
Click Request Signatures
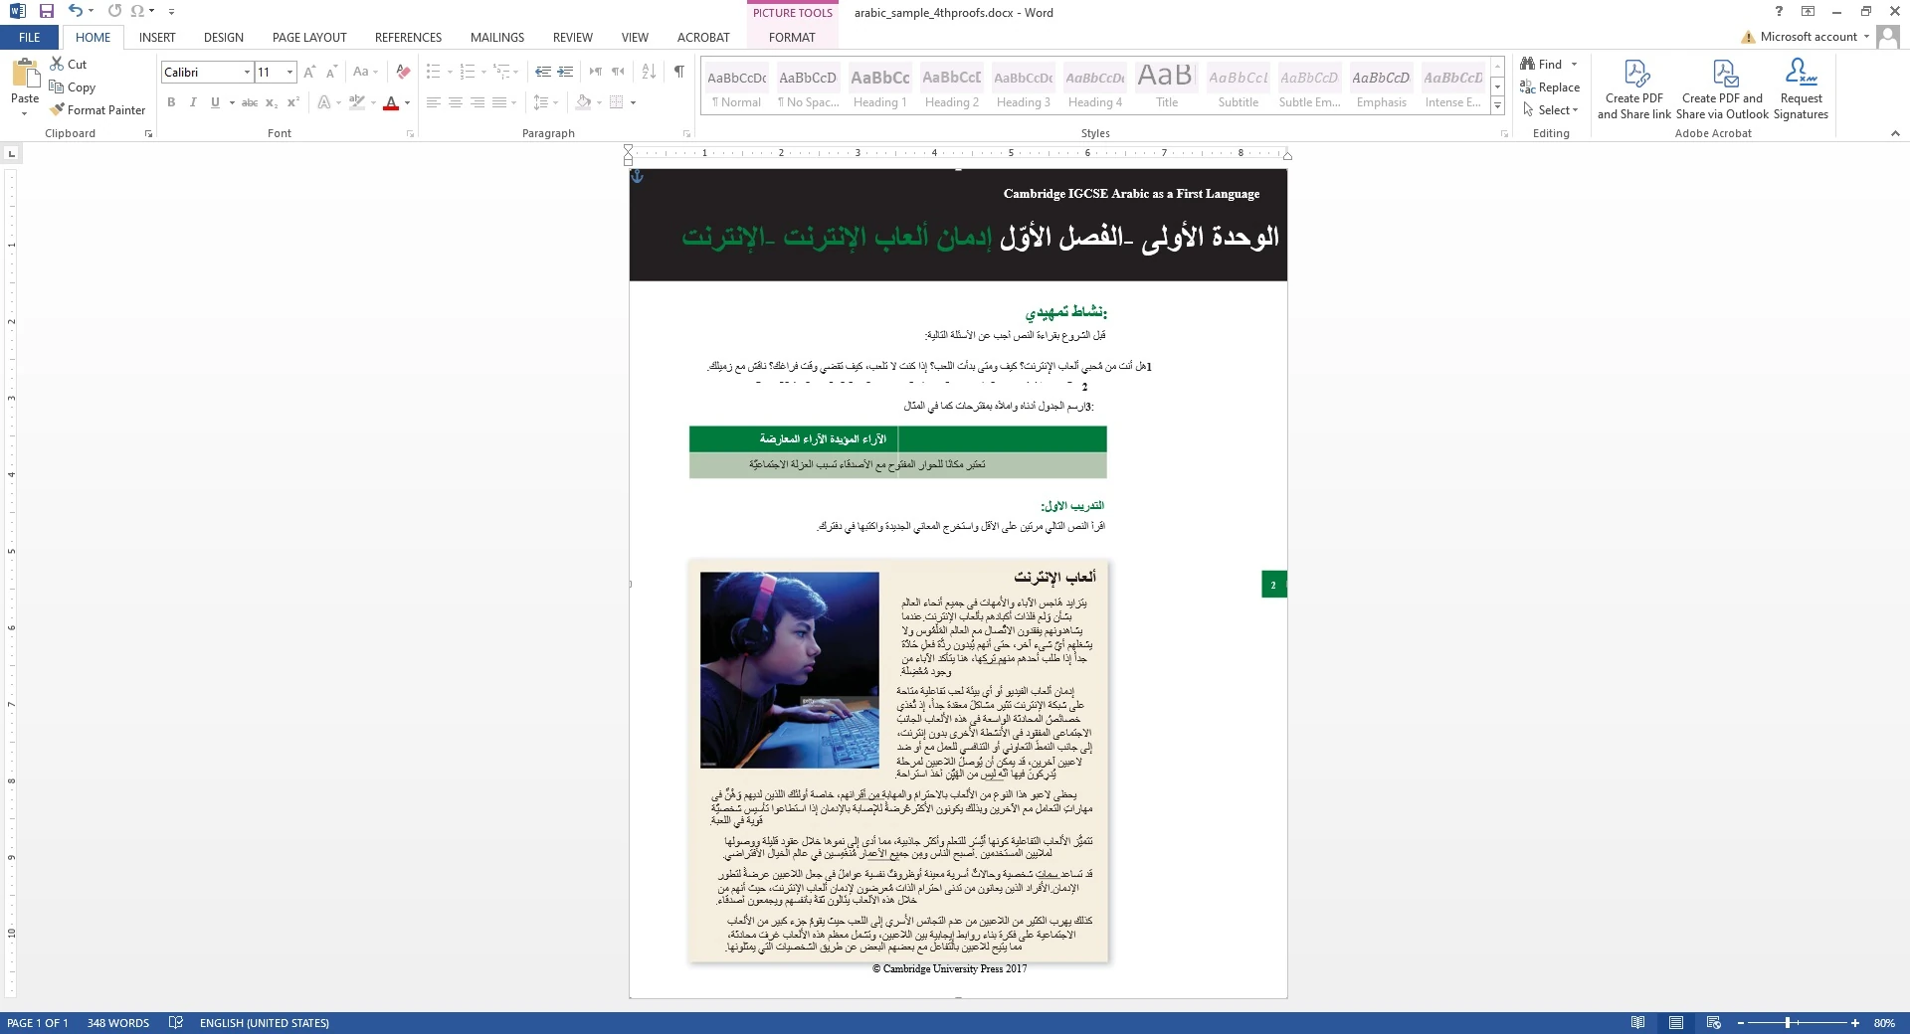pos(1802,89)
